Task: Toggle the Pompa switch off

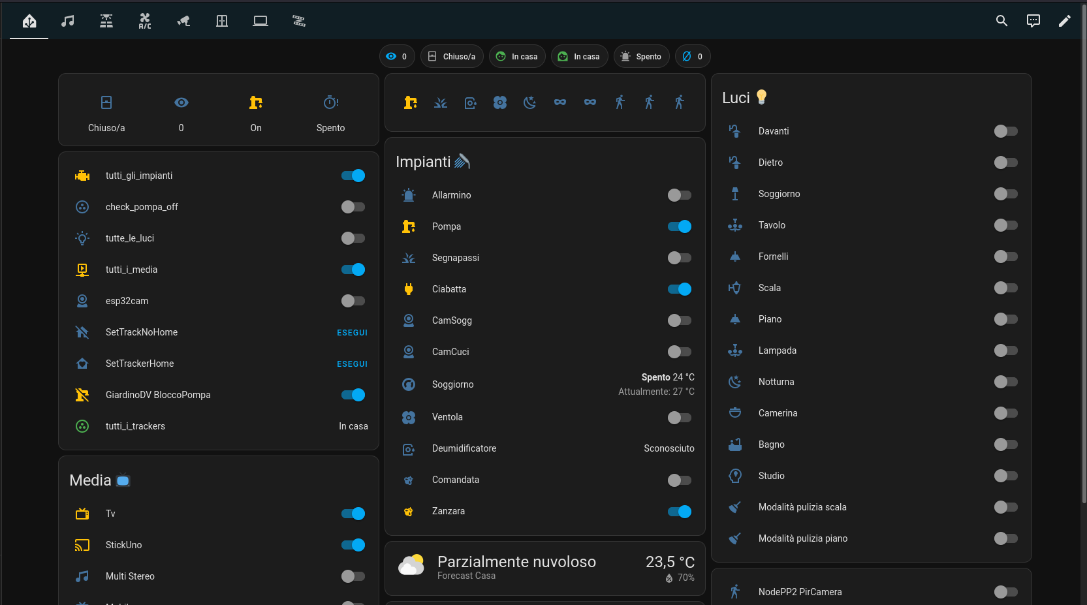Action: point(680,226)
